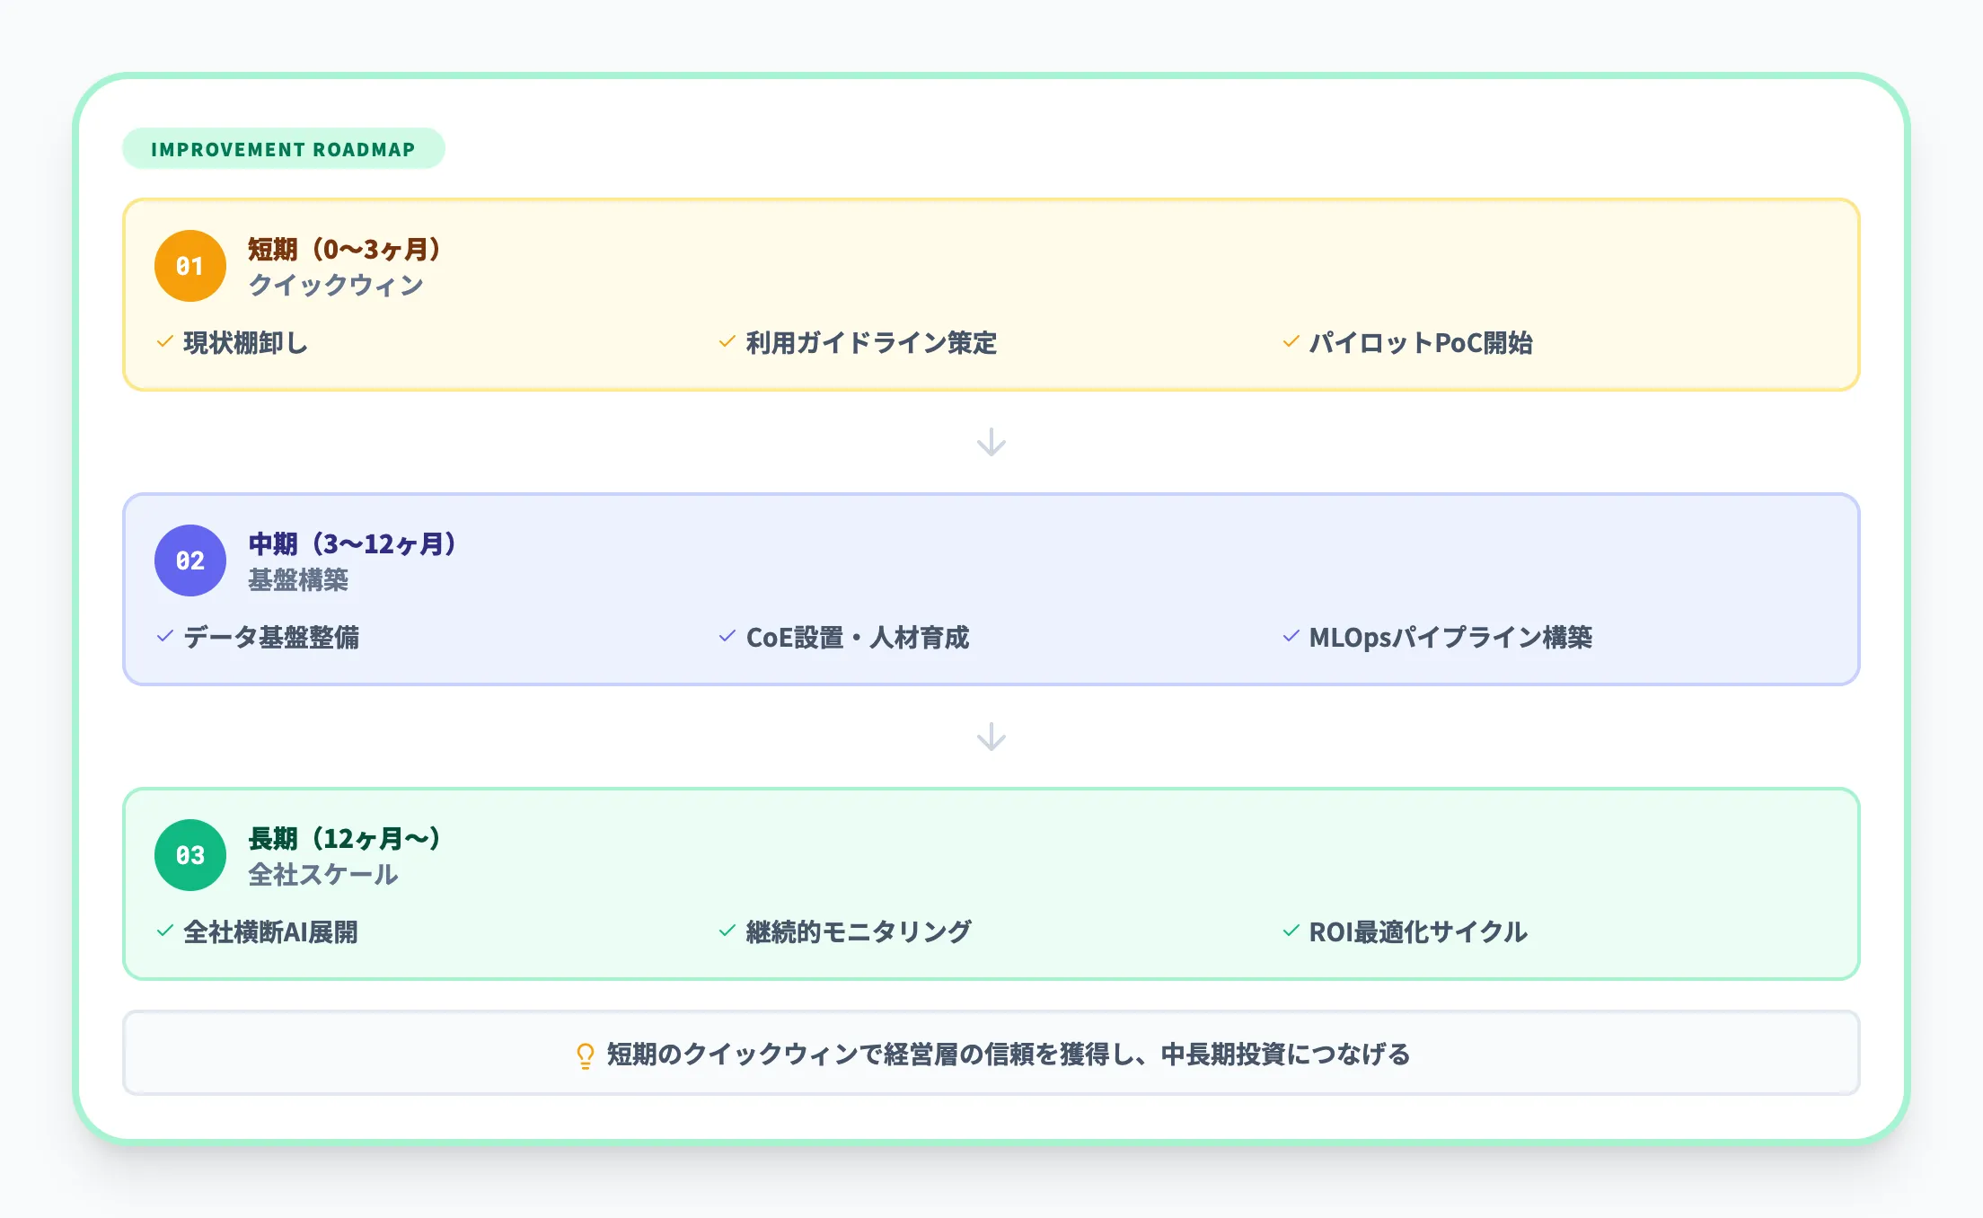Screen dimensions: 1983x1218
Task: Toggle the データ基盤整備 checklist item
Action: click(x=274, y=637)
